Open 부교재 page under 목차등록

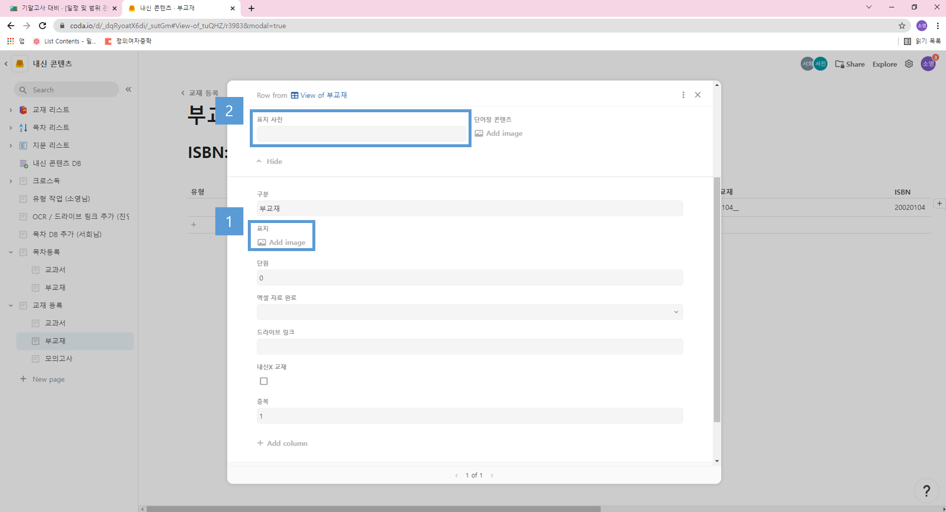click(x=55, y=288)
